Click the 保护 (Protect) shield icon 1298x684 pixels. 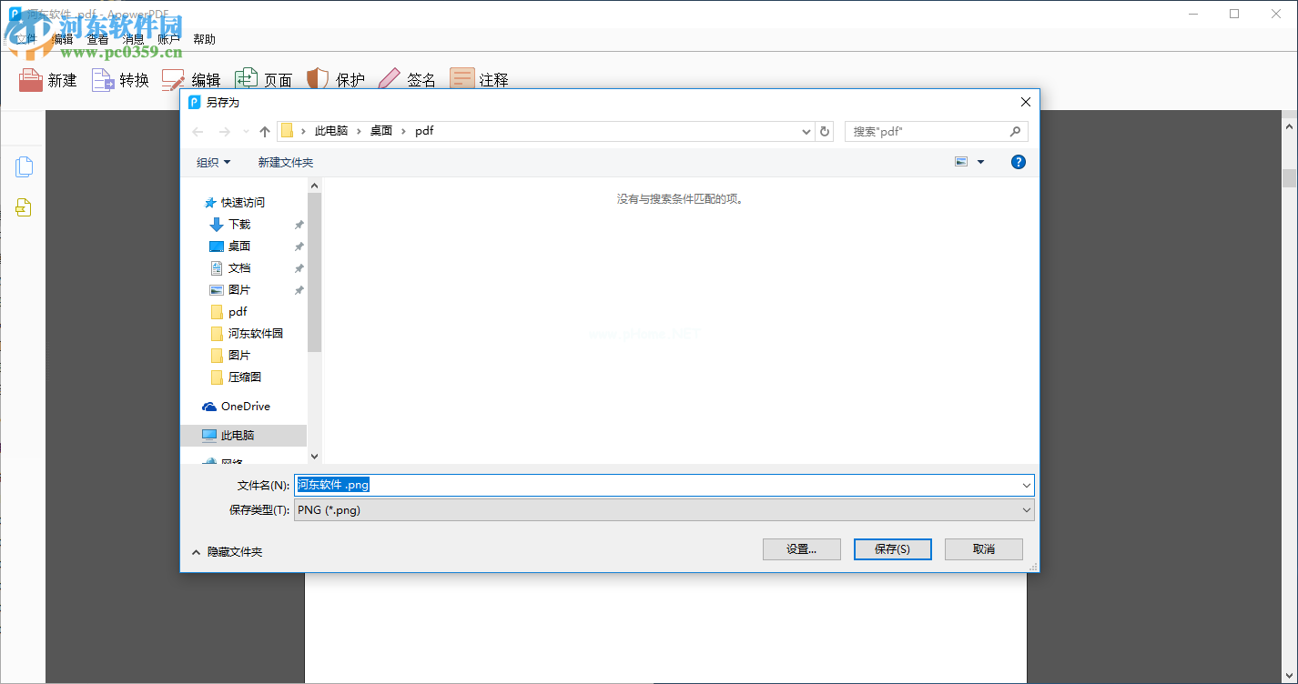tap(318, 80)
